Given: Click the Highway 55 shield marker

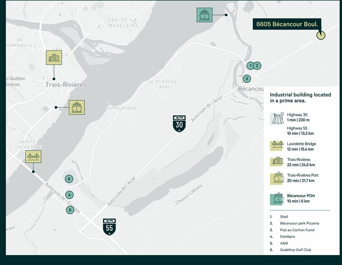Looking at the screenshot, I should (110, 227).
